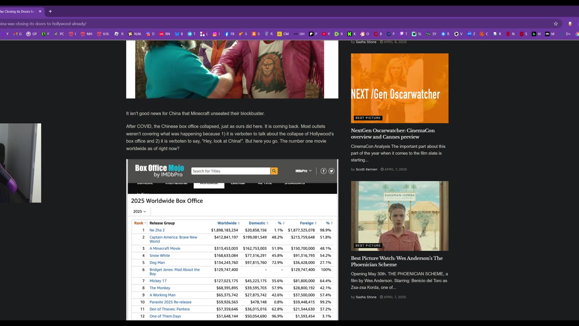Click the '2025 Worldwide Box Office' heading
579x326 pixels.
(x=167, y=201)
